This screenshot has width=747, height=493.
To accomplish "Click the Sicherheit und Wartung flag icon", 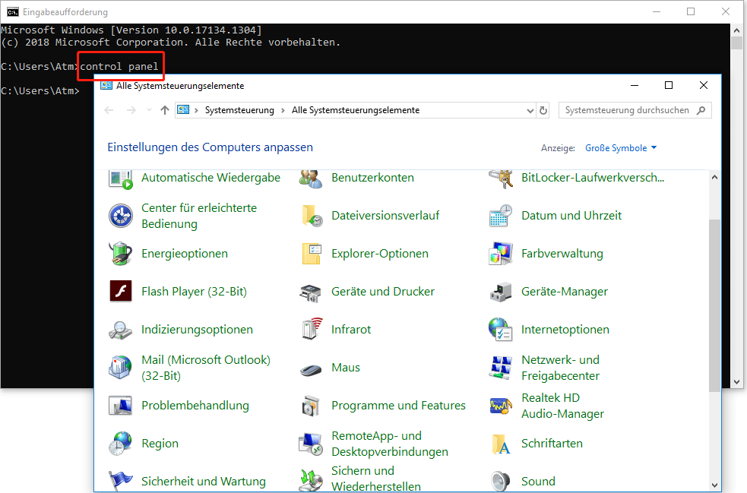I will pyautogui.click(x=121, y=481).
